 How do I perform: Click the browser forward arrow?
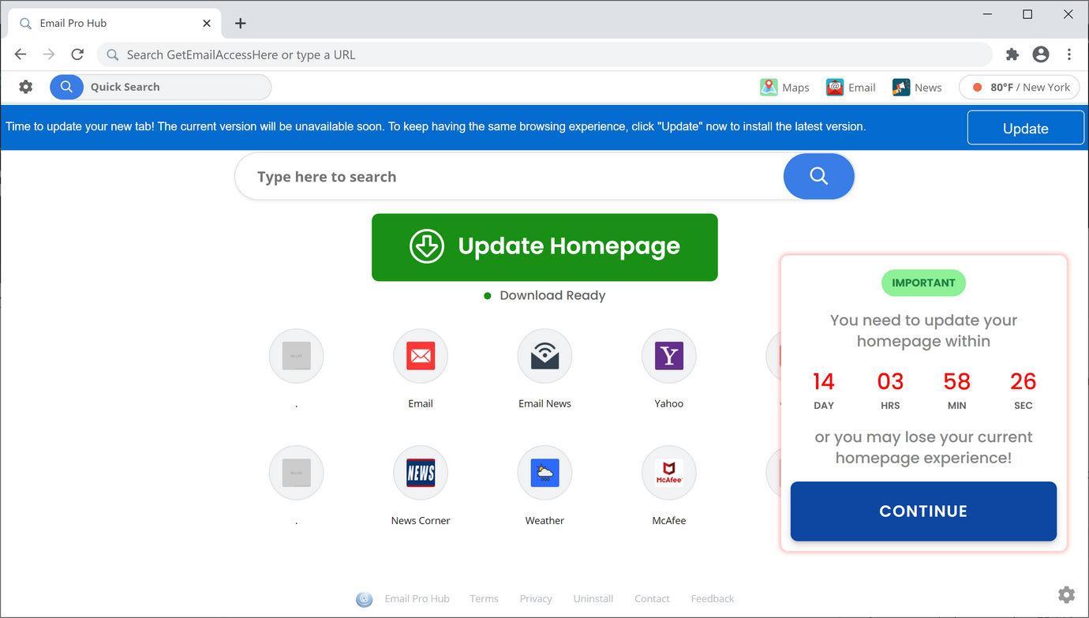click(x=49, y=54)
